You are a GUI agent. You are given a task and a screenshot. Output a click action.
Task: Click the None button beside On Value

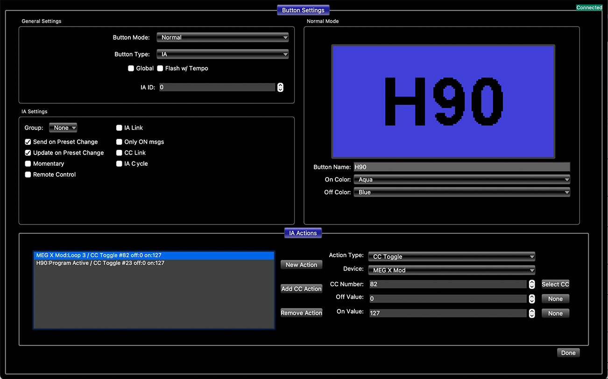555,313
